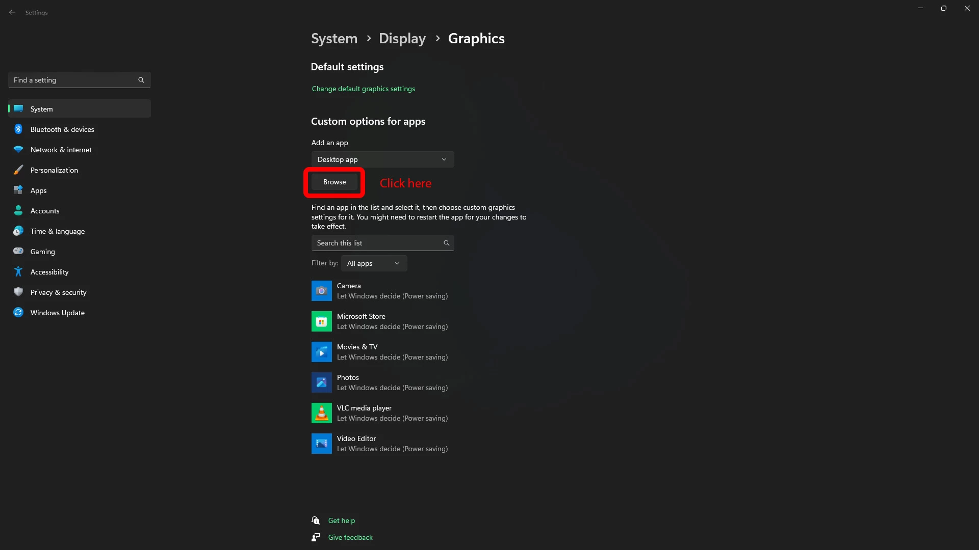Click the VLC media player cone icon
The image size is (979, 550).
pos(321,413)
